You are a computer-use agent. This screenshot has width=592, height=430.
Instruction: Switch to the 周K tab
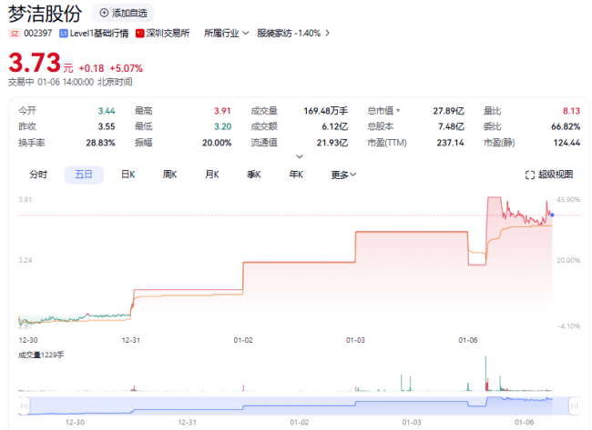click(170, 175)
